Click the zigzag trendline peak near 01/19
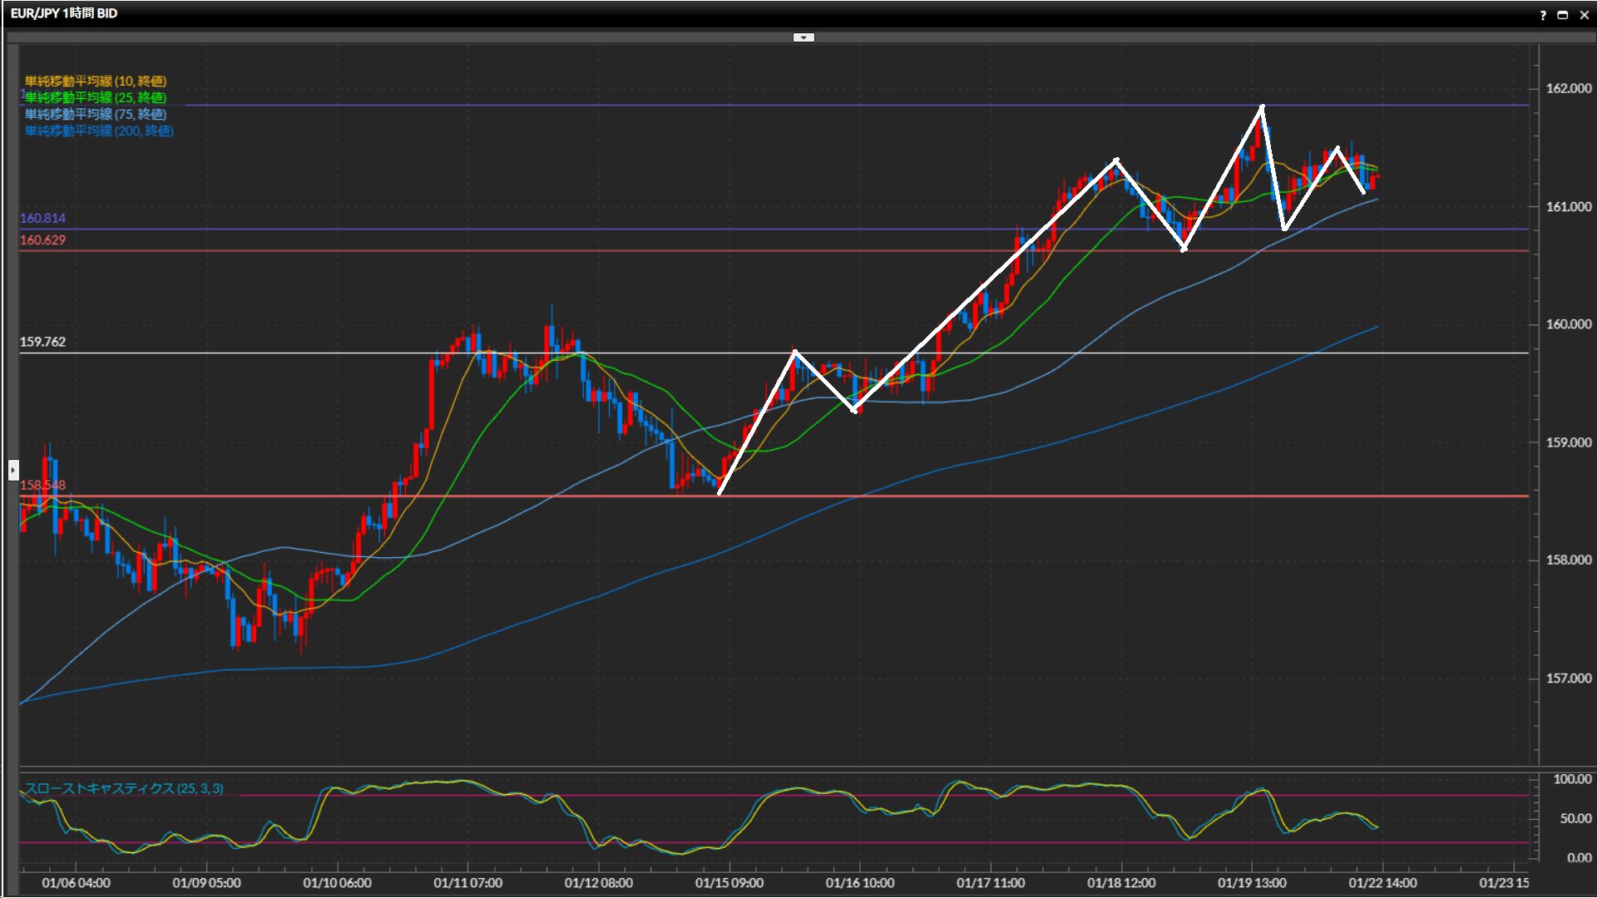This screenshot has height=898, width=1597. point(1262,106)
